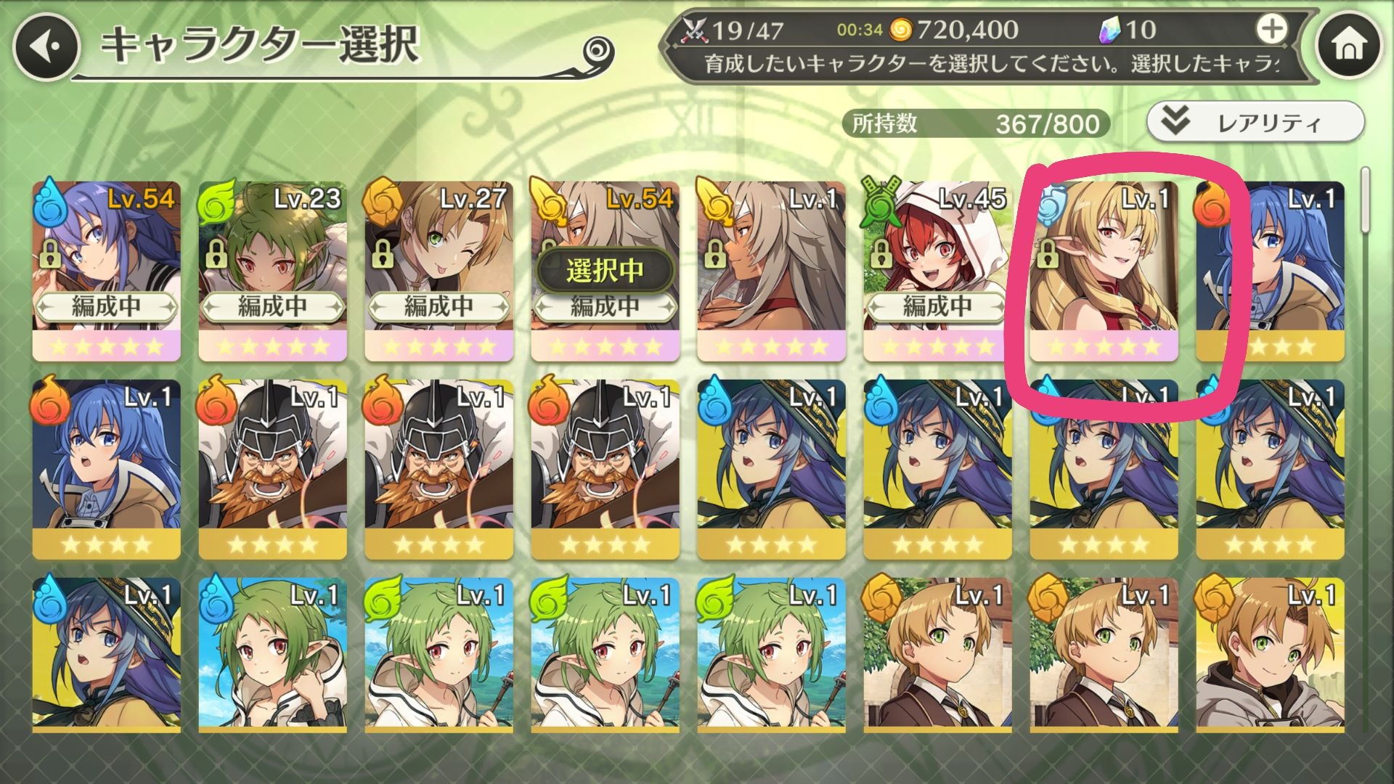The image size is (1394, 784).
Task: Toggle lock on the blonde elf Lv.1 card
Action: pos(1047,254)
